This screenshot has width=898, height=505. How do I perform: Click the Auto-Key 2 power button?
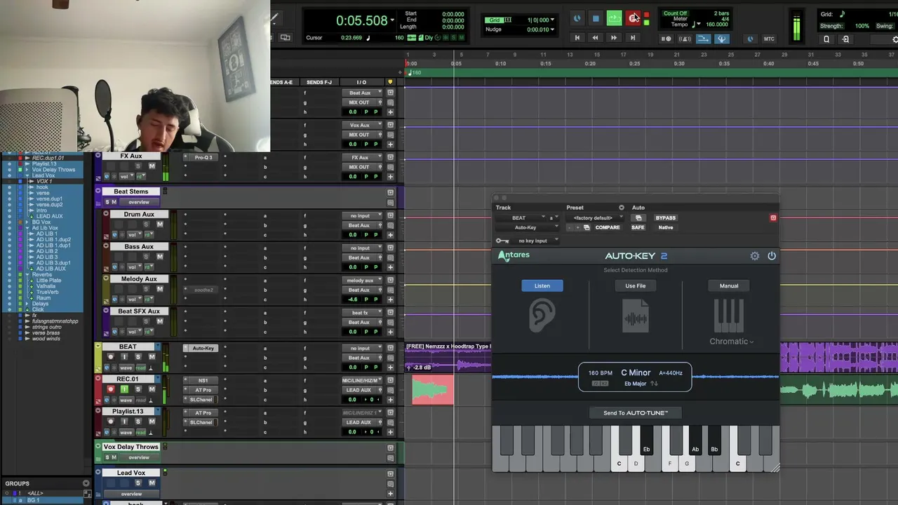coord(772,256)
